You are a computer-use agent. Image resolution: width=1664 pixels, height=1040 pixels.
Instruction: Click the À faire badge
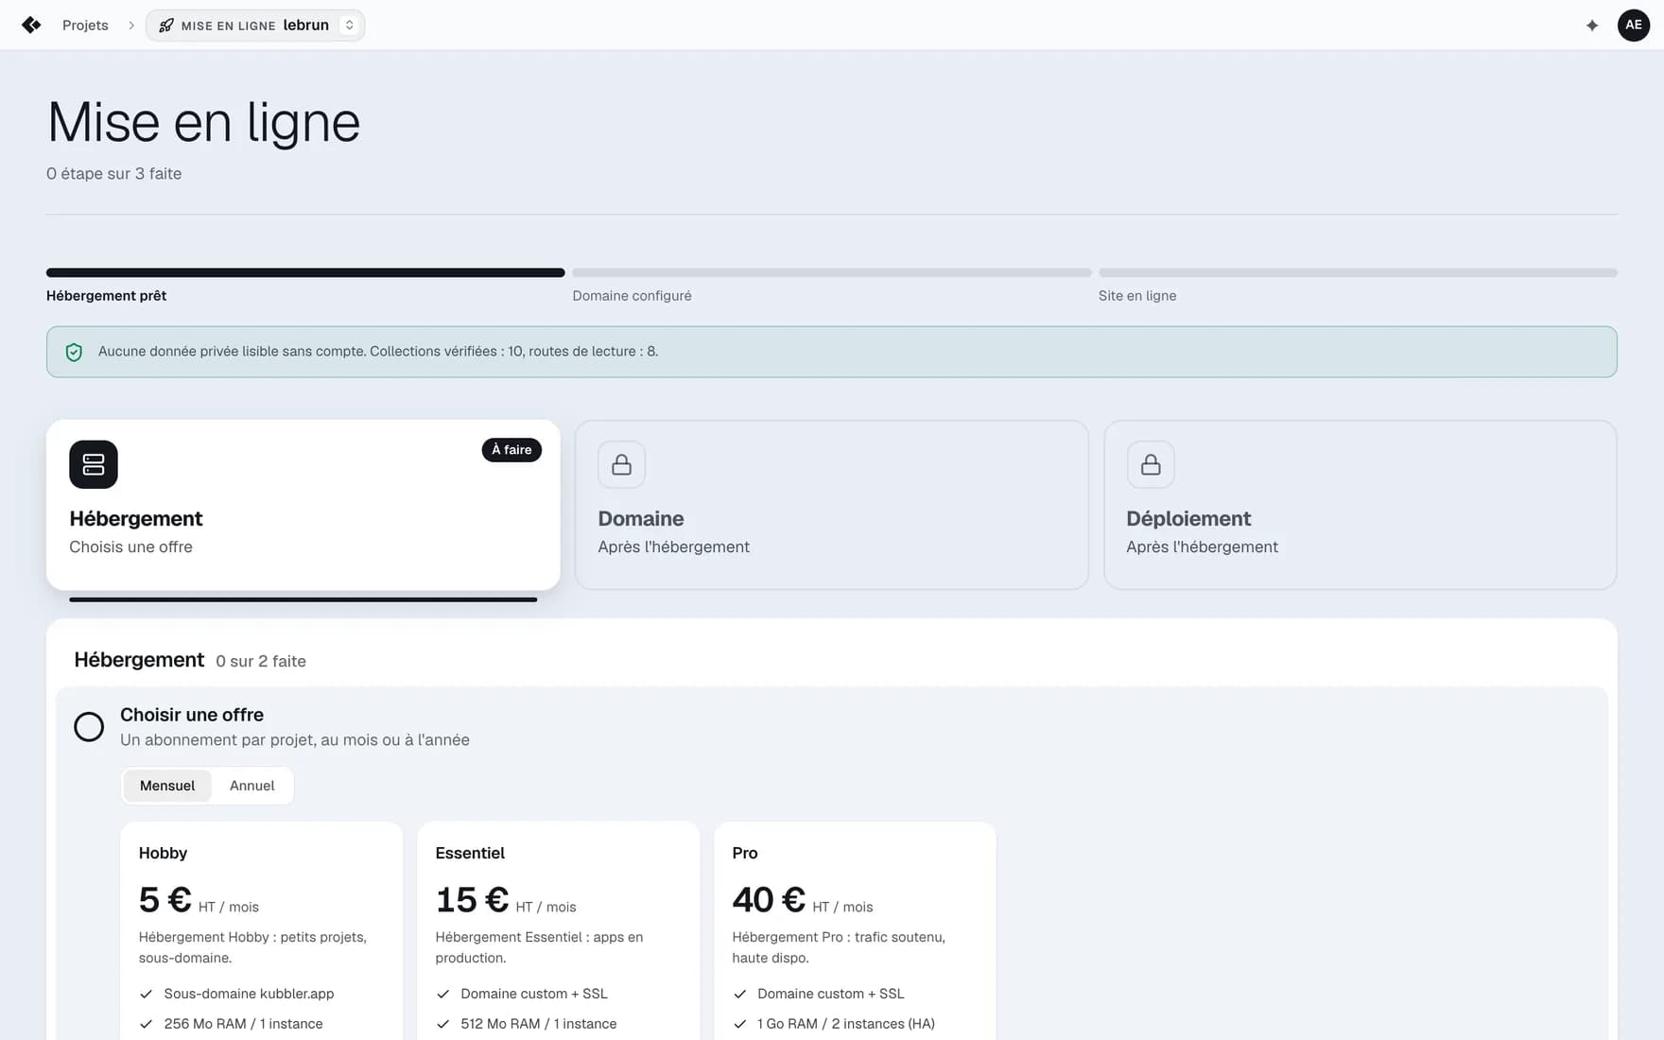pos(511,450)
